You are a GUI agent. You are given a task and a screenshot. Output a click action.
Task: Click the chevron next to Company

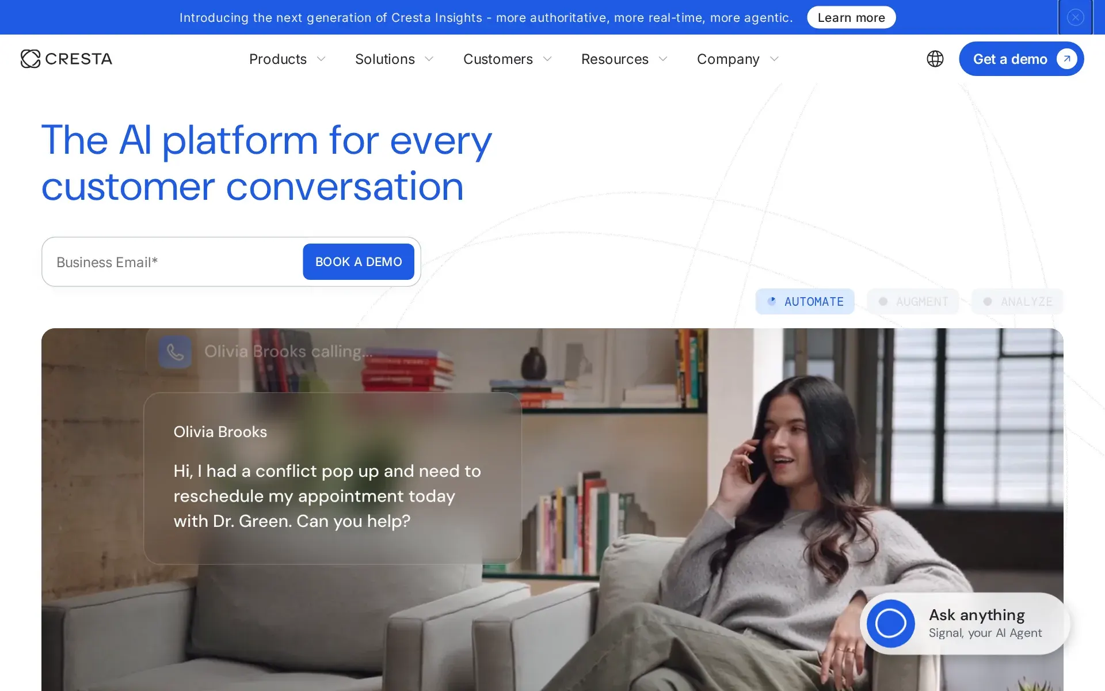click(775, 59)
